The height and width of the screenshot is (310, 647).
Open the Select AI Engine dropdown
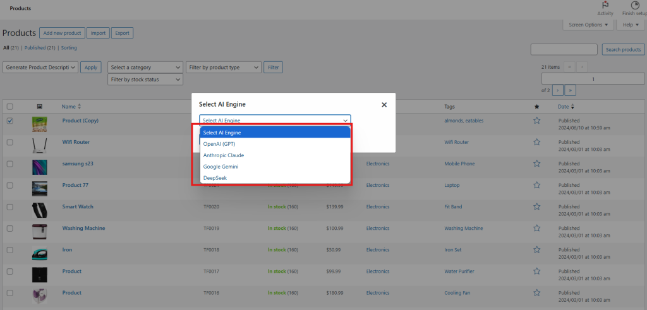coord(275,121)
